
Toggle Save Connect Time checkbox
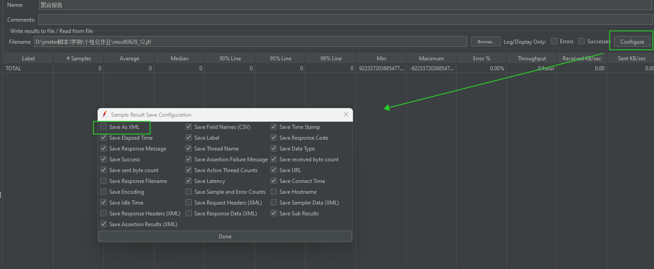point(274,181)
